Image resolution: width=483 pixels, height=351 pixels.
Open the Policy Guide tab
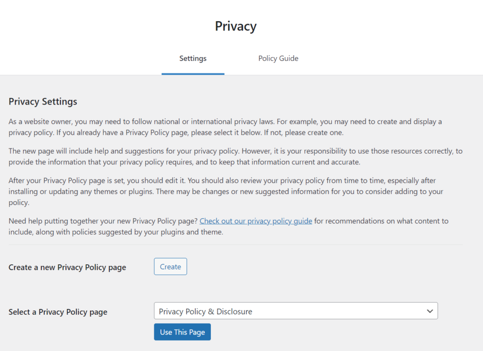(278, 58)
